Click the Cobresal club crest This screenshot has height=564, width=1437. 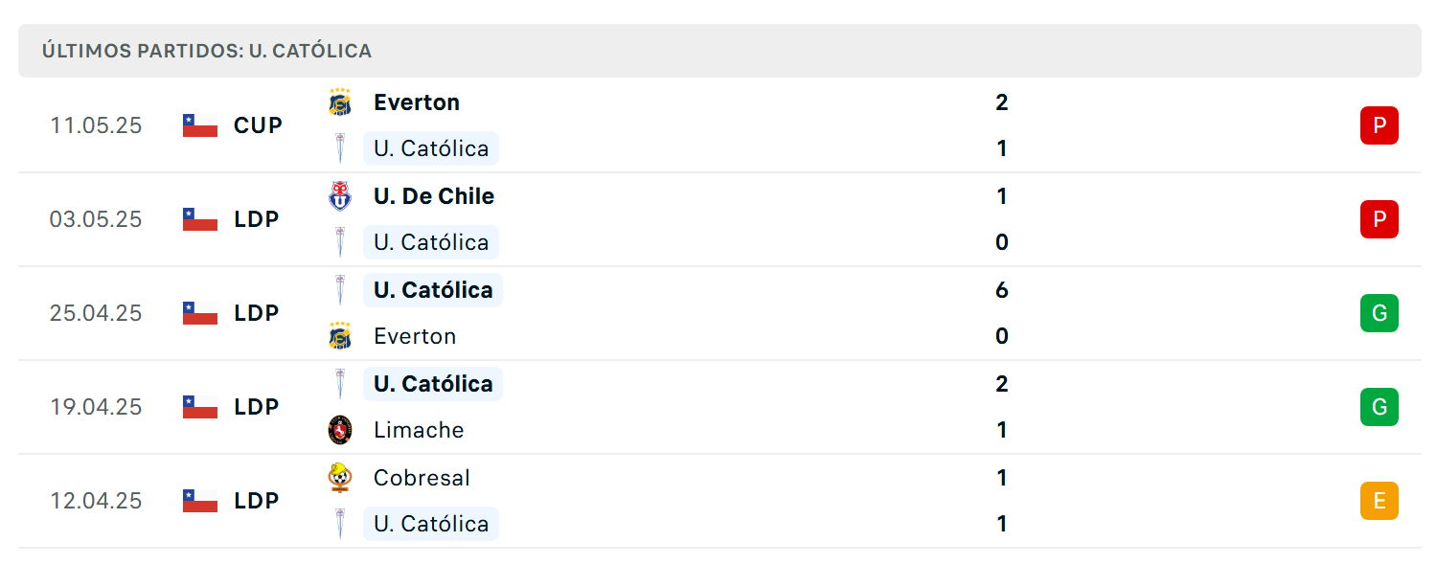(x=339, y=478)
